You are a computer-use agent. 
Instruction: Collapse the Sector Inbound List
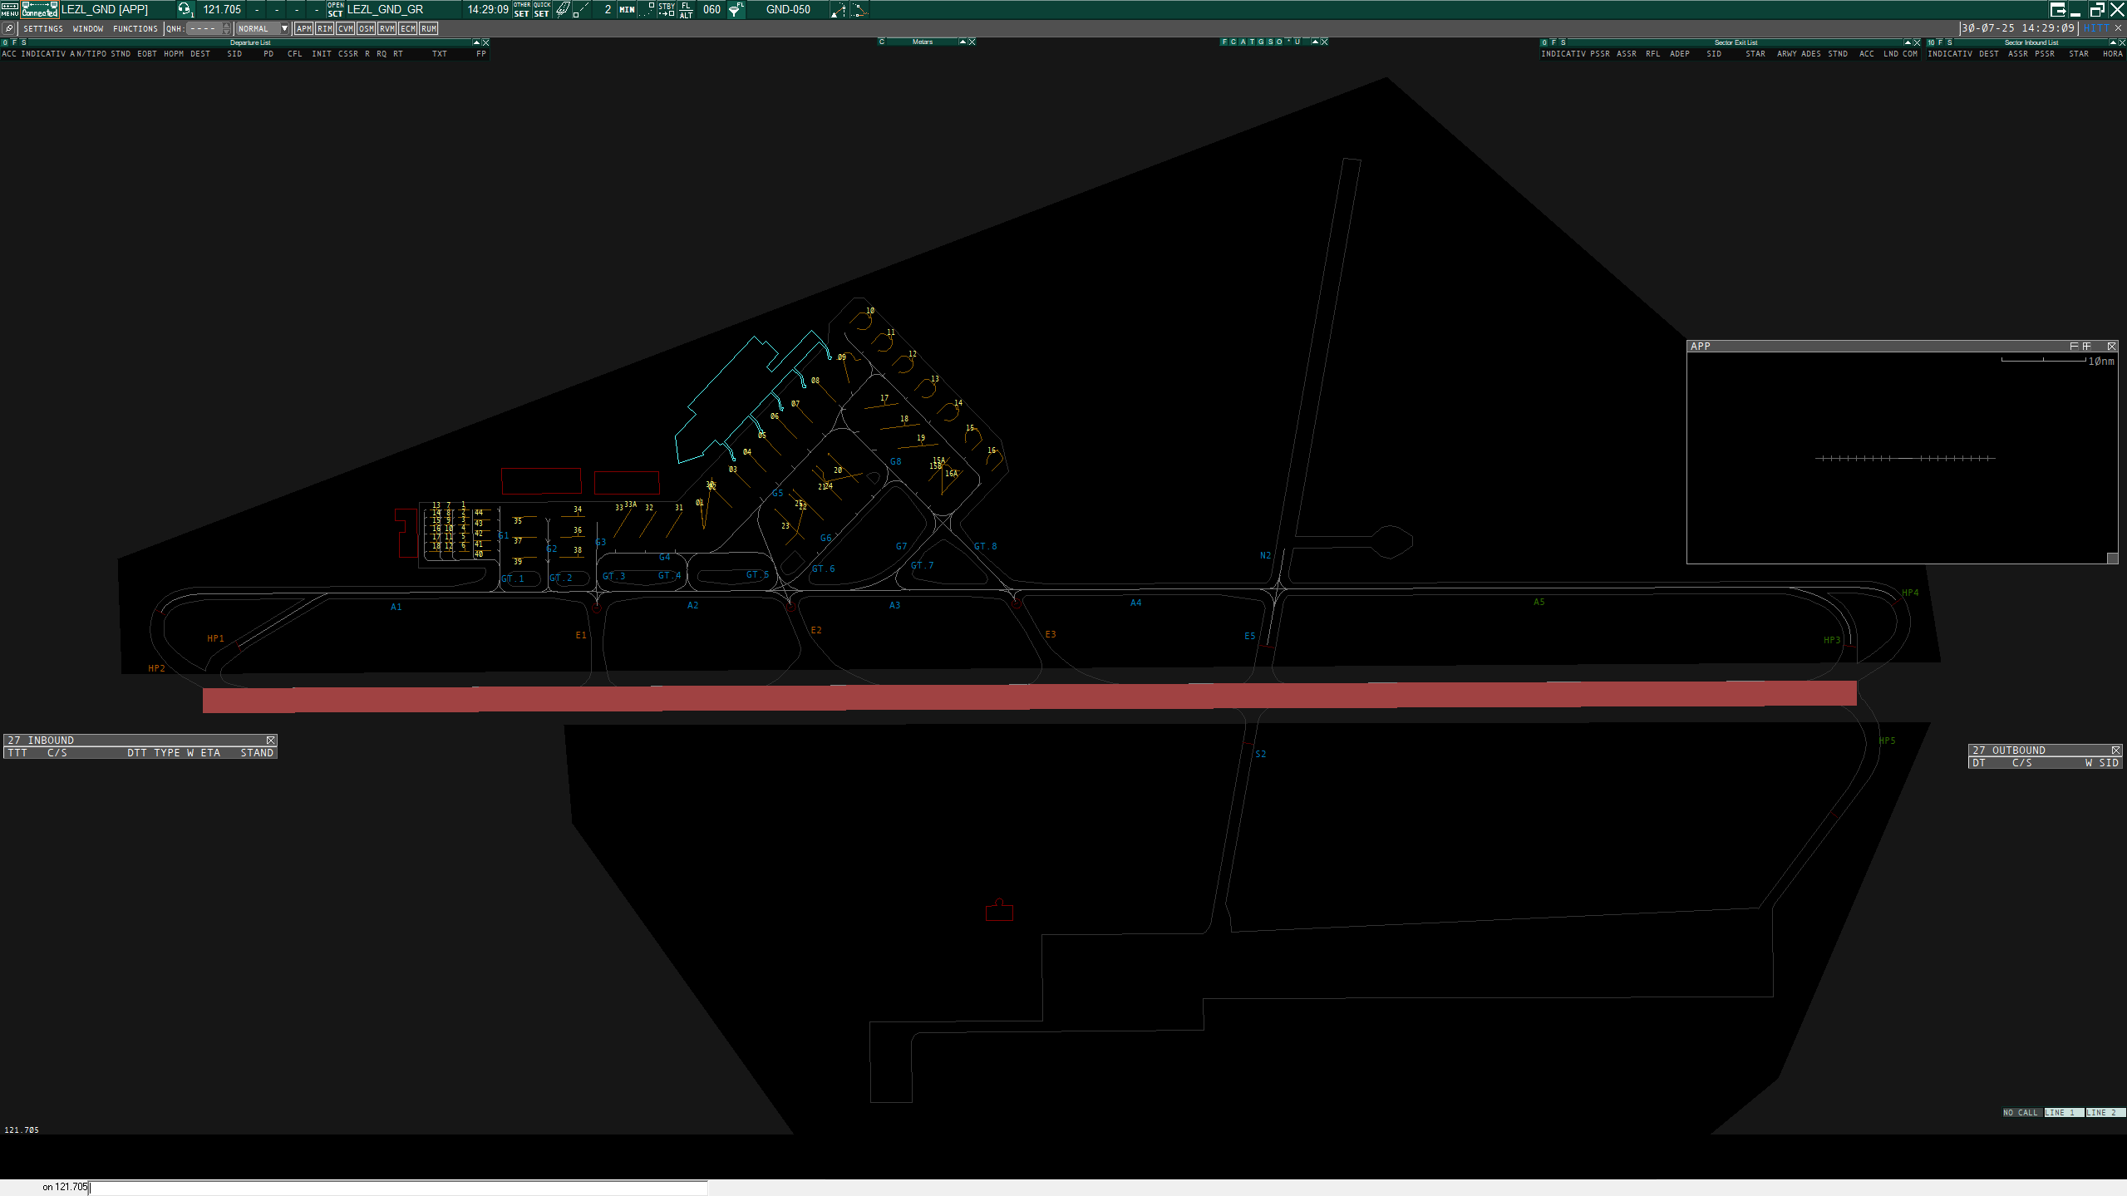(2113, 42)
